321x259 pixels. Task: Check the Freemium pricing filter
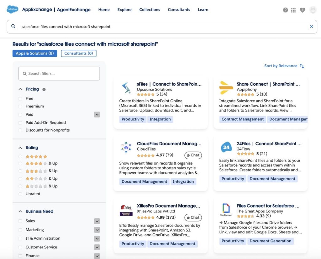[20, 106]
